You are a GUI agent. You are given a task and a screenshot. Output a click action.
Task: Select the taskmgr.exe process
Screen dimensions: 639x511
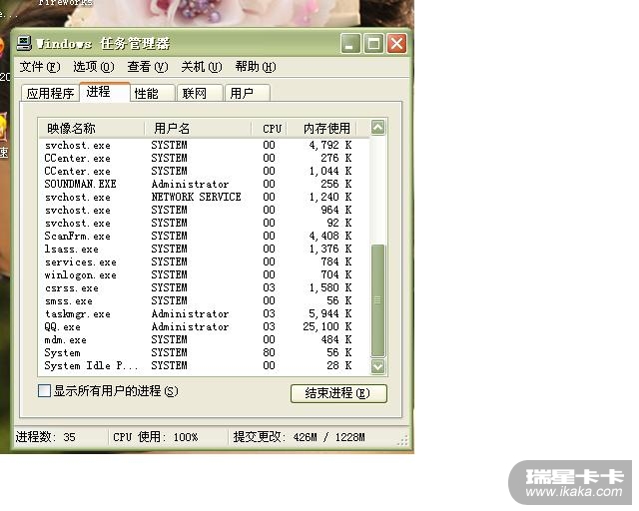click(204, 313)
